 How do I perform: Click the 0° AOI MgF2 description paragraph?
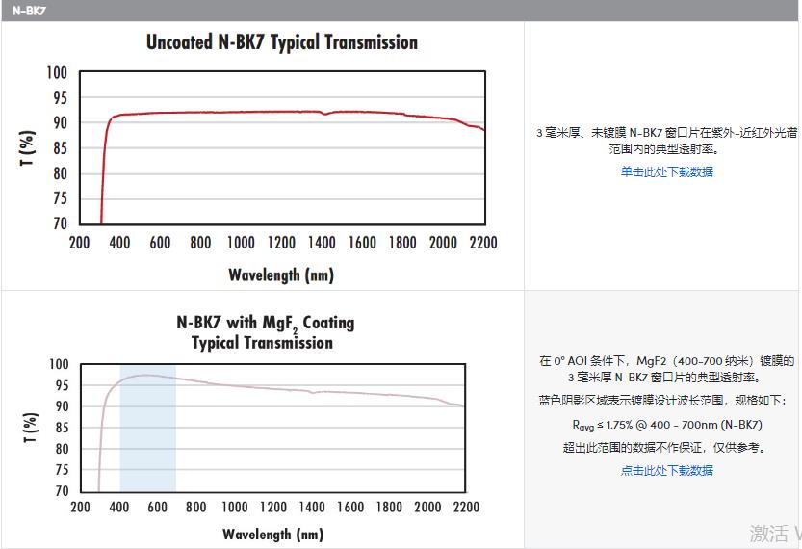pos(666,369)
